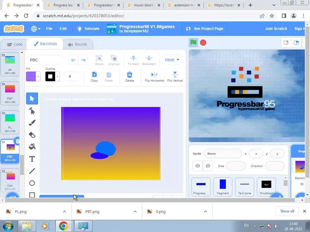Screen dimensions: 310x232
Task: Open Chrome from the taskbar
Action: click(63, 226)
